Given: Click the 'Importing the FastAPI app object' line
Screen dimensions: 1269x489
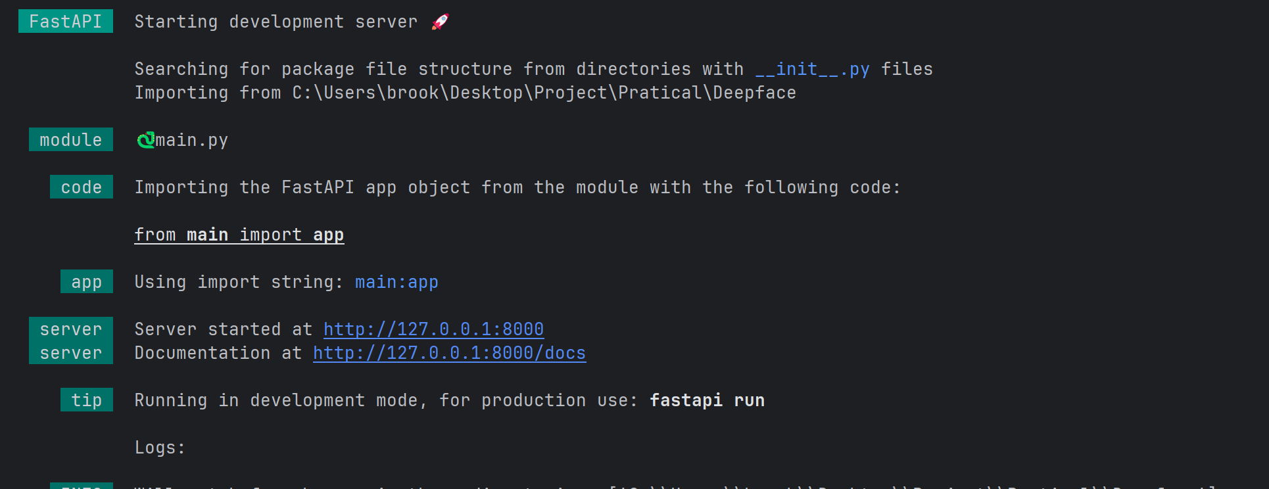Looking at the screenshot, I should pos(517,187).
